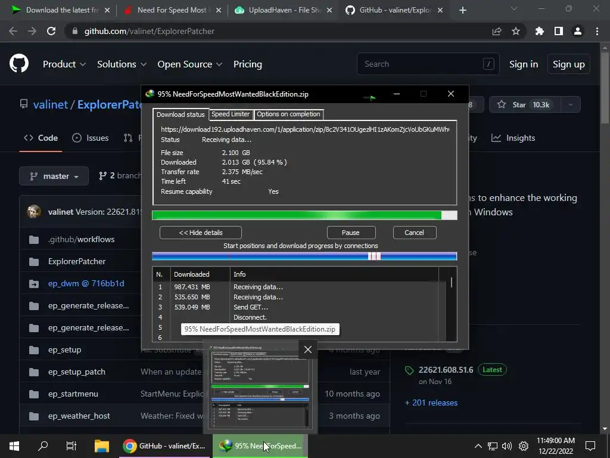The image size is (610, 458).
Task: Close the Need For Speed Most browser tab
Action: (218, 10)
